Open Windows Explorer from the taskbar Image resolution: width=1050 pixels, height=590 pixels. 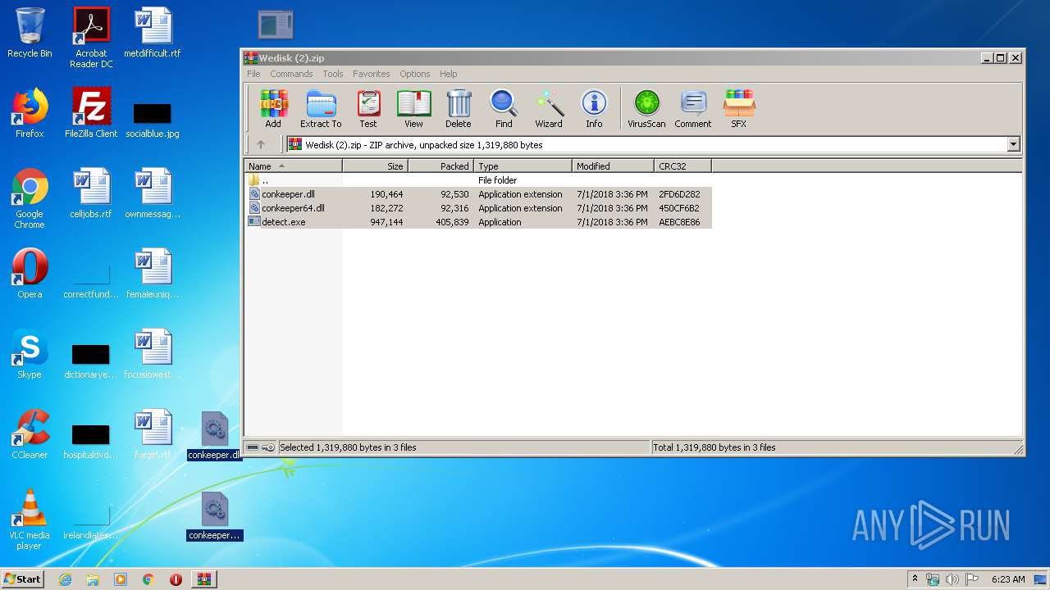click(x=93, y=579)
